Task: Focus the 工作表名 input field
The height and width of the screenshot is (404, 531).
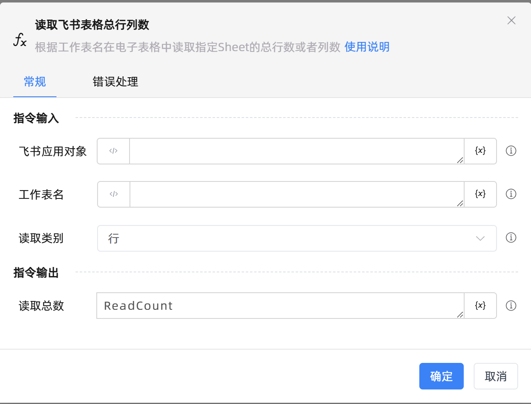Action: (x=297, y=194)
